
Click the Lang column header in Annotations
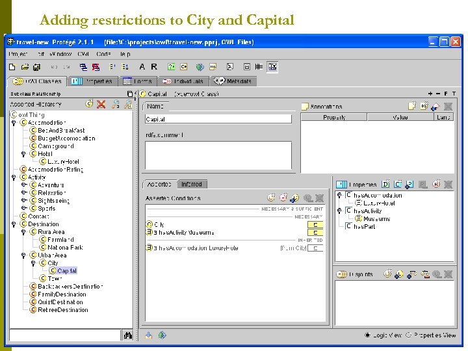(443, 117)
